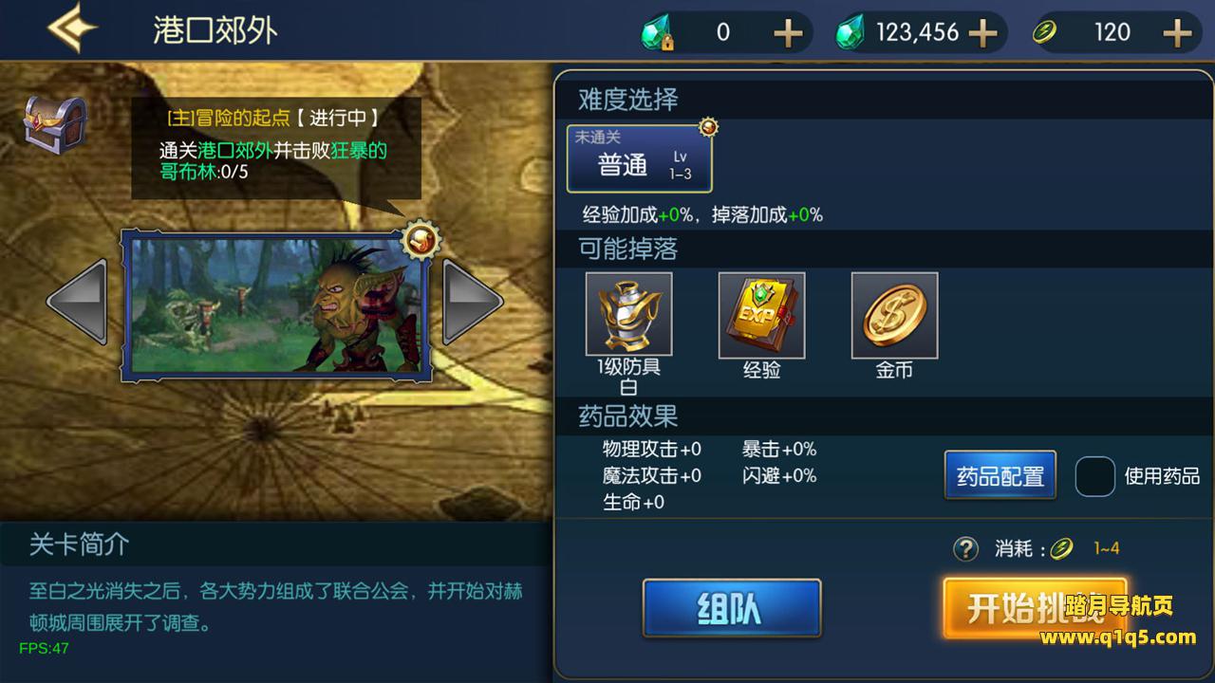Open help question mark near 消耗
This screenshot has width=1215, height=683.
(965, 548)
